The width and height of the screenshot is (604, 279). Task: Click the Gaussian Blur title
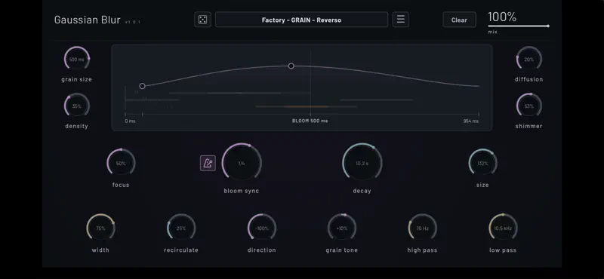[x=88, y=20]
